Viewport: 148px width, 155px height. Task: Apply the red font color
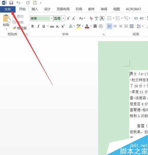tap(87, 26)
